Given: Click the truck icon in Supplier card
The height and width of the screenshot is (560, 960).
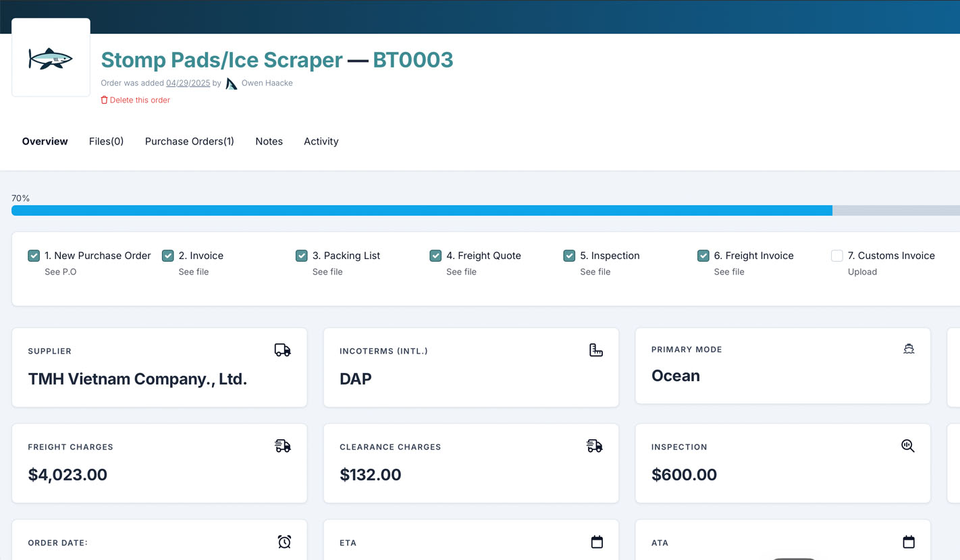Looking at the screenshot, I should 282,350.
